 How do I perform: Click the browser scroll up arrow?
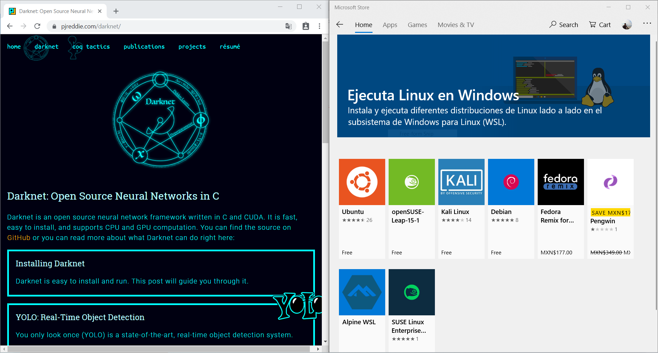(325, 38)
